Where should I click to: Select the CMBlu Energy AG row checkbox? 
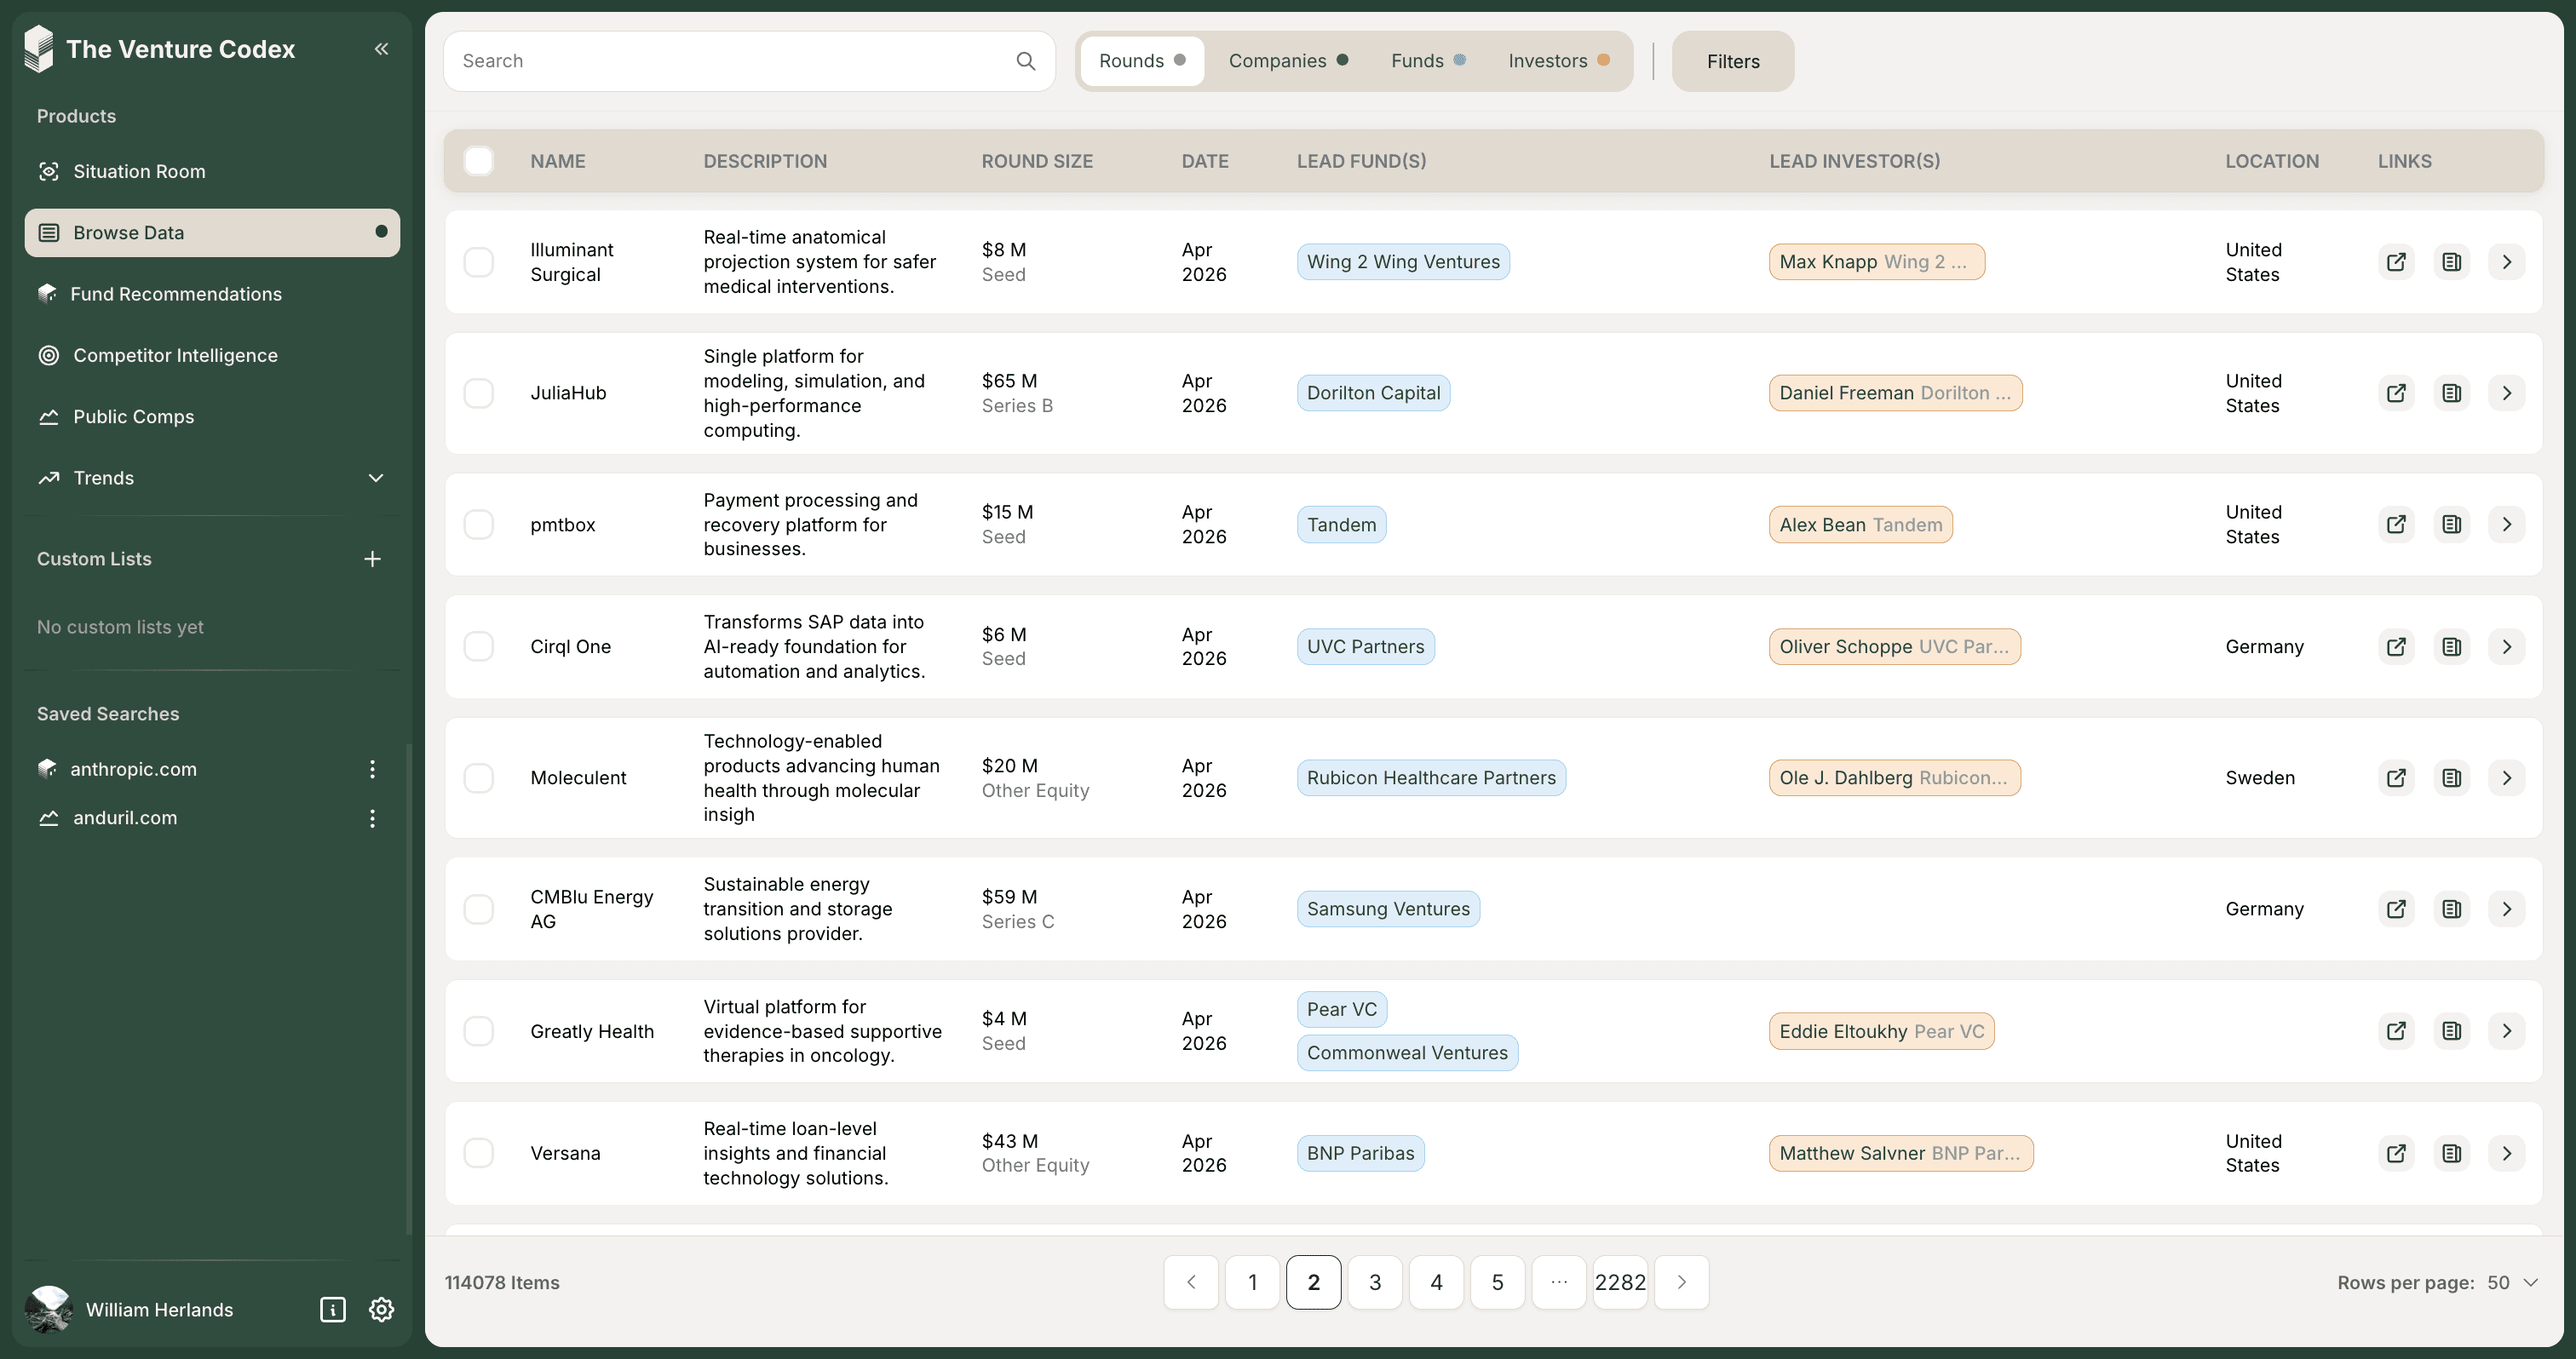click(479, 909)
